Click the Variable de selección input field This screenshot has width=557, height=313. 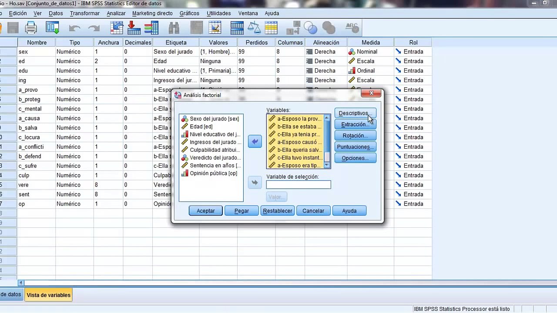299,185
